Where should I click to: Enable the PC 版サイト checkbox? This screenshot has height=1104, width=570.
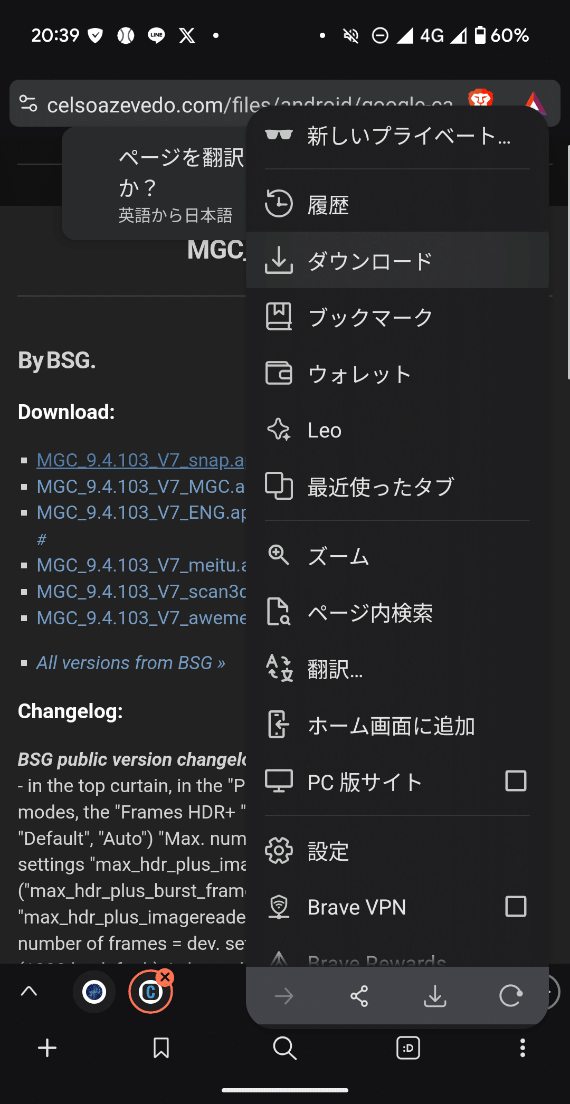pyautogui.click(x=516, y=781)
